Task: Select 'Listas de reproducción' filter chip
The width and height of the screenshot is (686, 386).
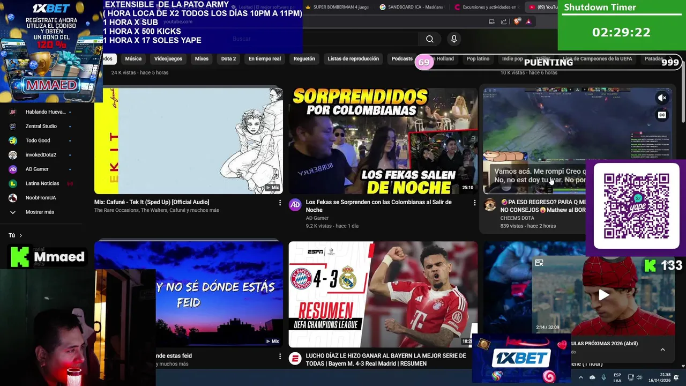Action: pos(353,58)
